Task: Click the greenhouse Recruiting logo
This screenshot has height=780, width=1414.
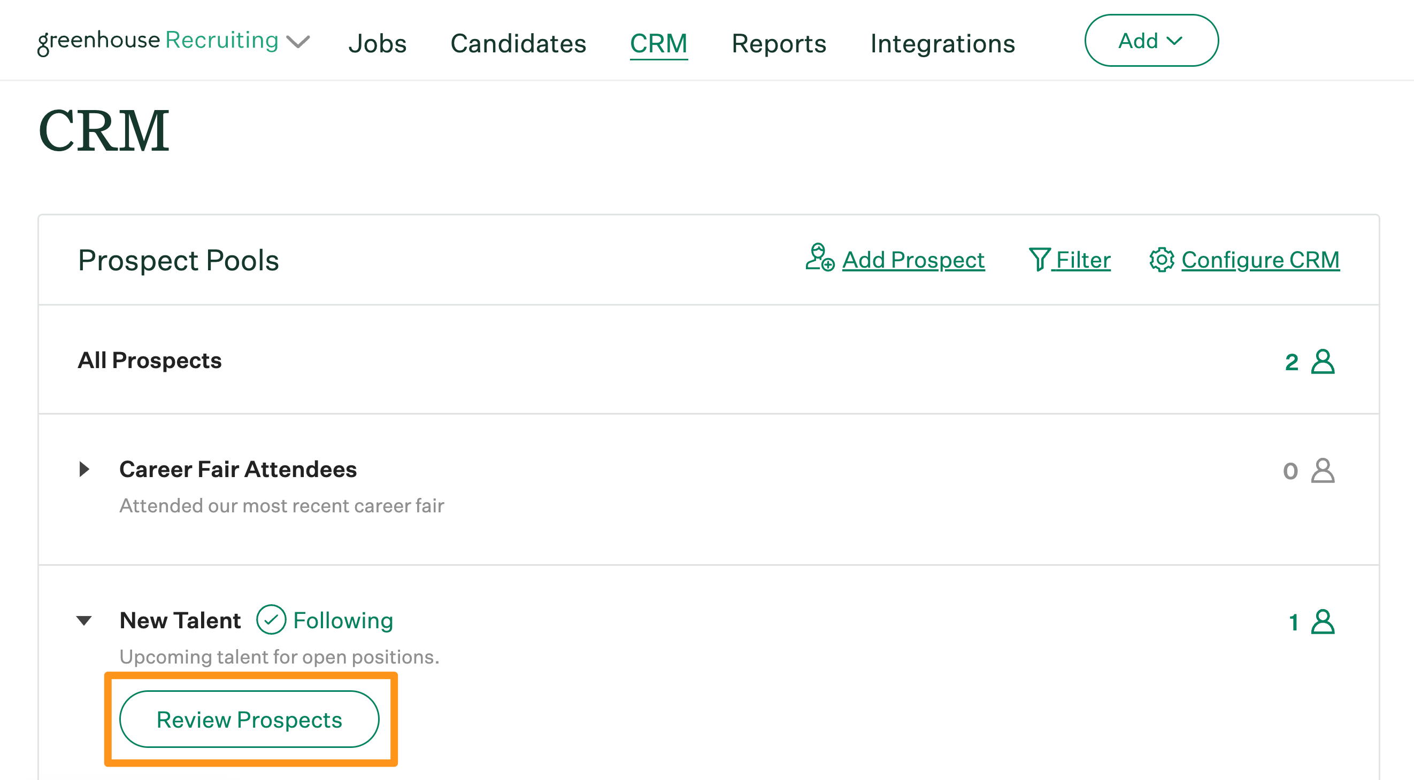Action: [x=157, y=40]
